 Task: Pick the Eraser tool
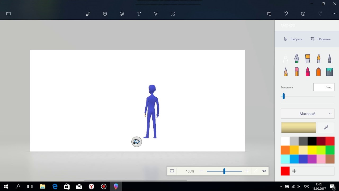coord(297,72)
